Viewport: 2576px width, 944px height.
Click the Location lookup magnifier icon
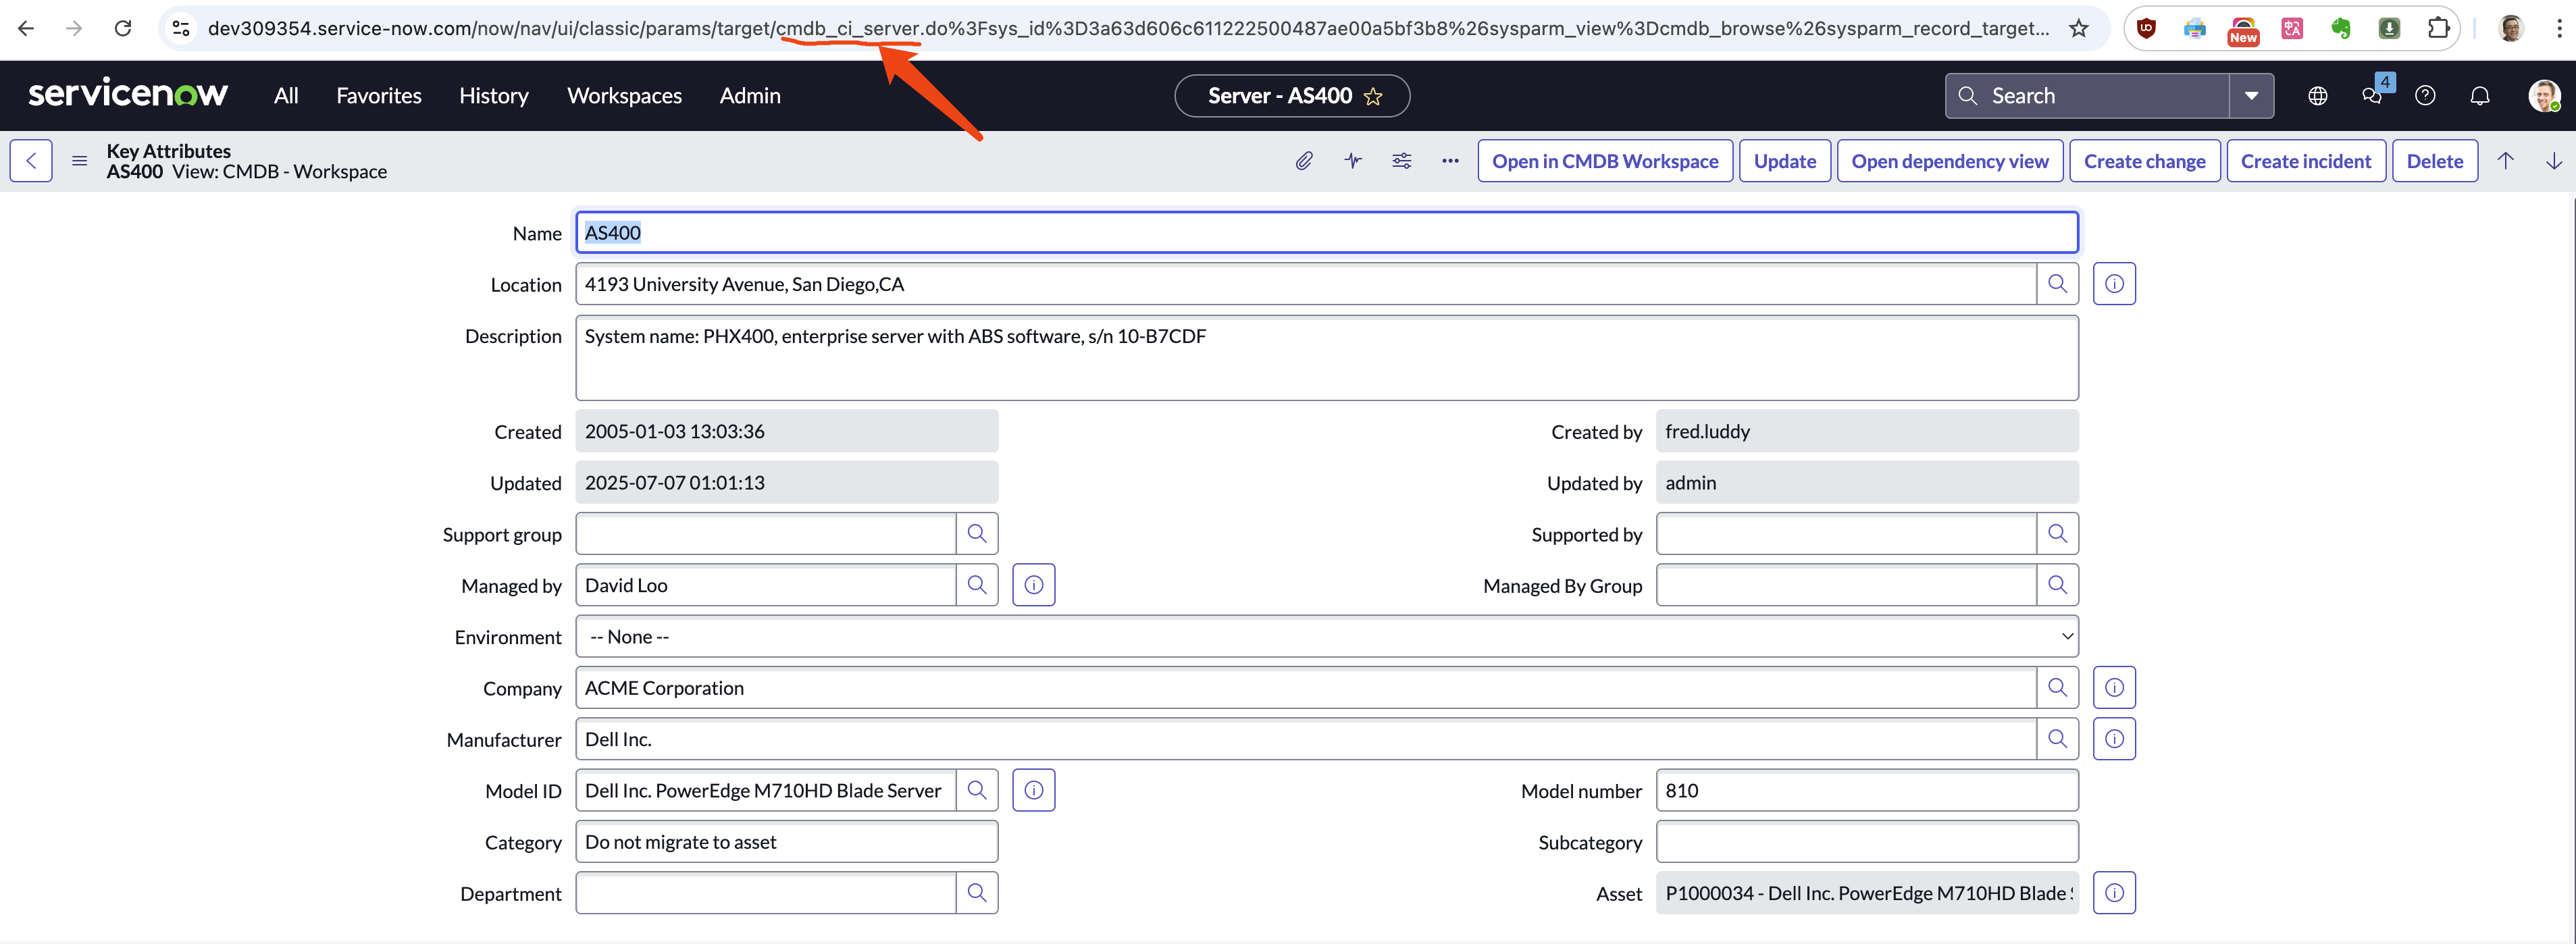tap(2057, 284)
